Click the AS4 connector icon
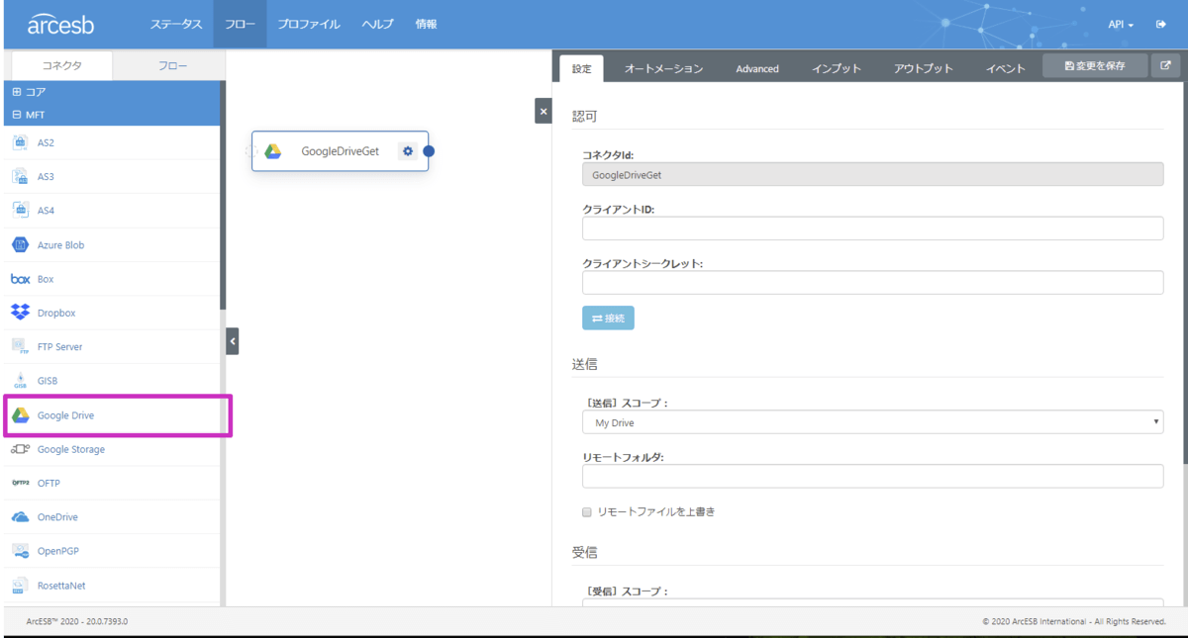 point(20,211)
